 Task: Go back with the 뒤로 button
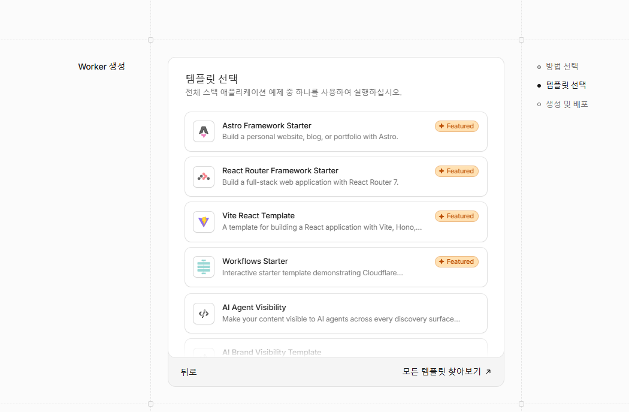[189, 372]
